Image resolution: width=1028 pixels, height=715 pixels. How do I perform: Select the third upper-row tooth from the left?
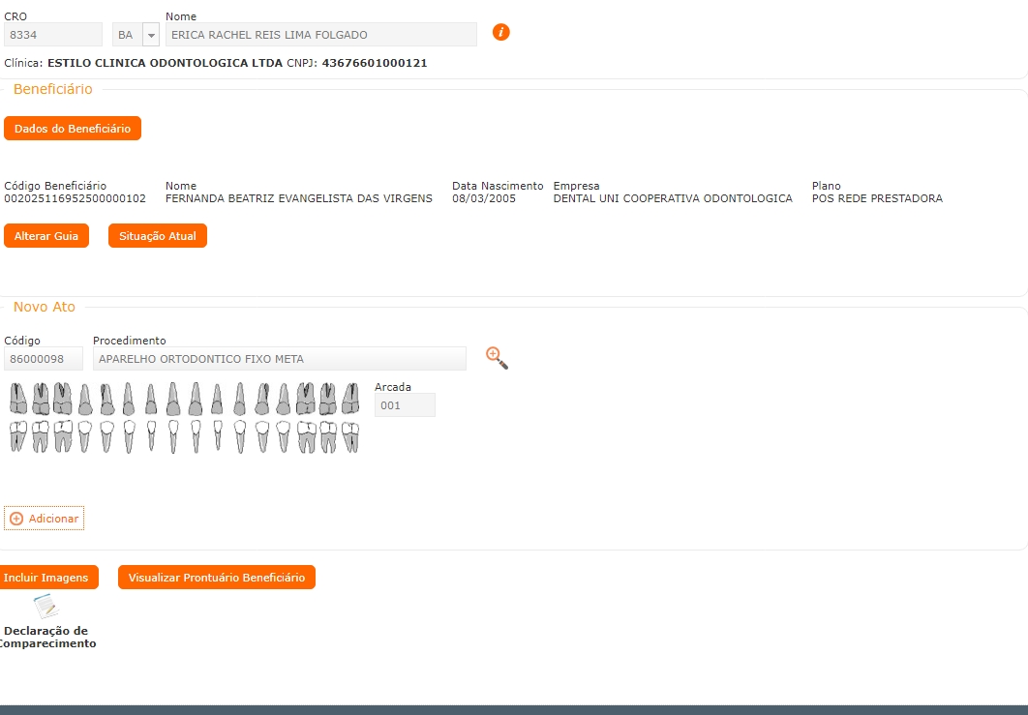(63, 399)
